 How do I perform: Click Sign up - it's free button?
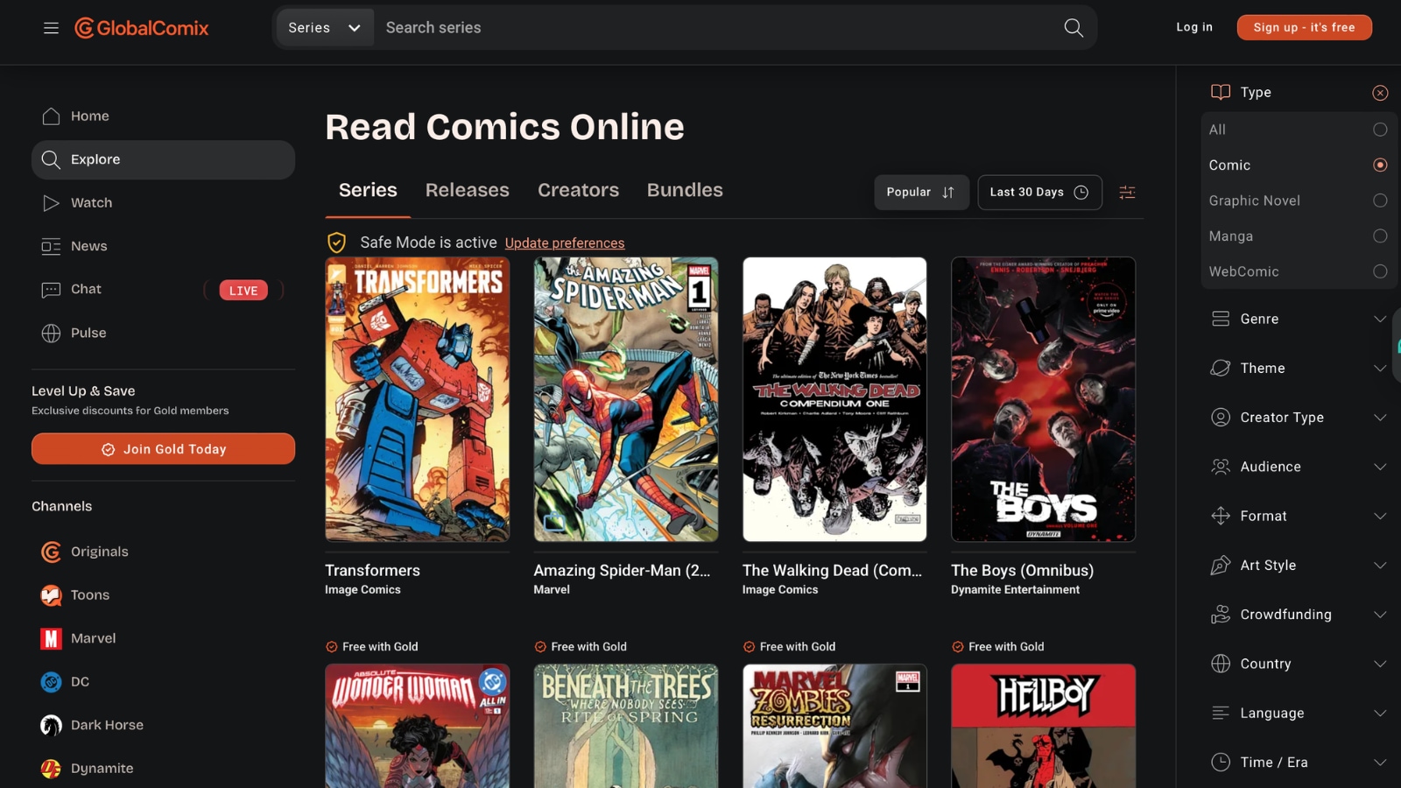(1304, 27)
